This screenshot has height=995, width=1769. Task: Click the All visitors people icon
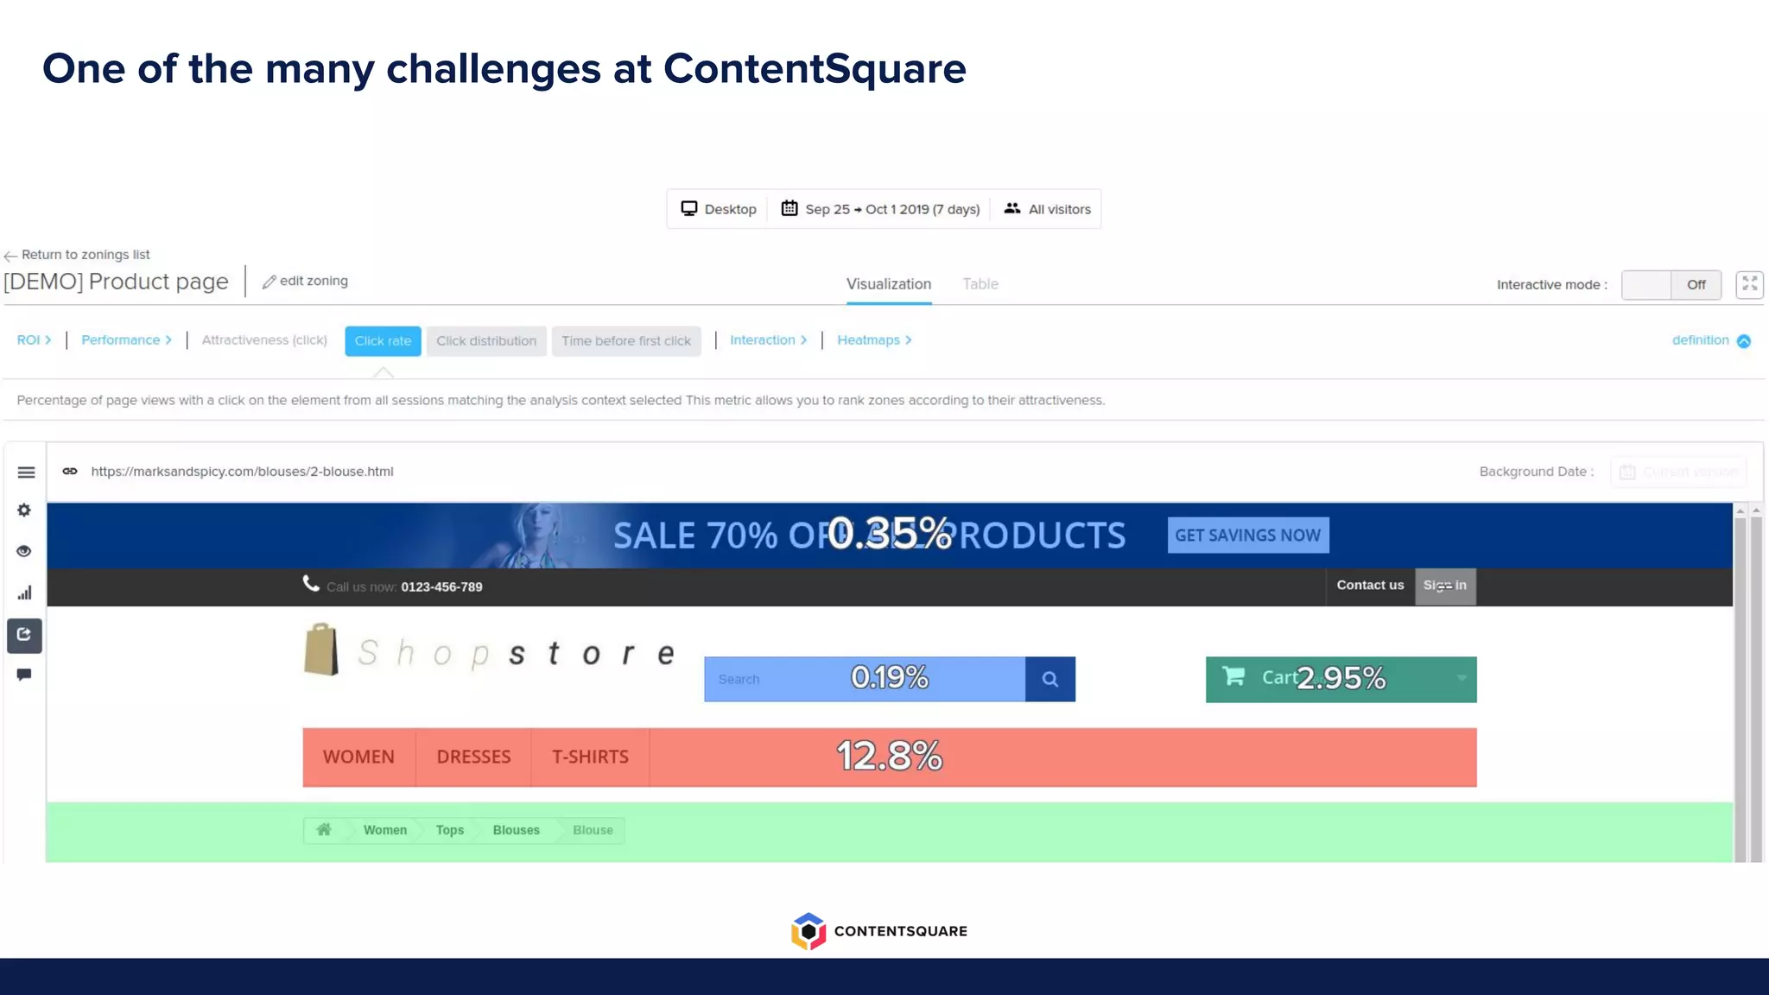tap(1012, 208)
